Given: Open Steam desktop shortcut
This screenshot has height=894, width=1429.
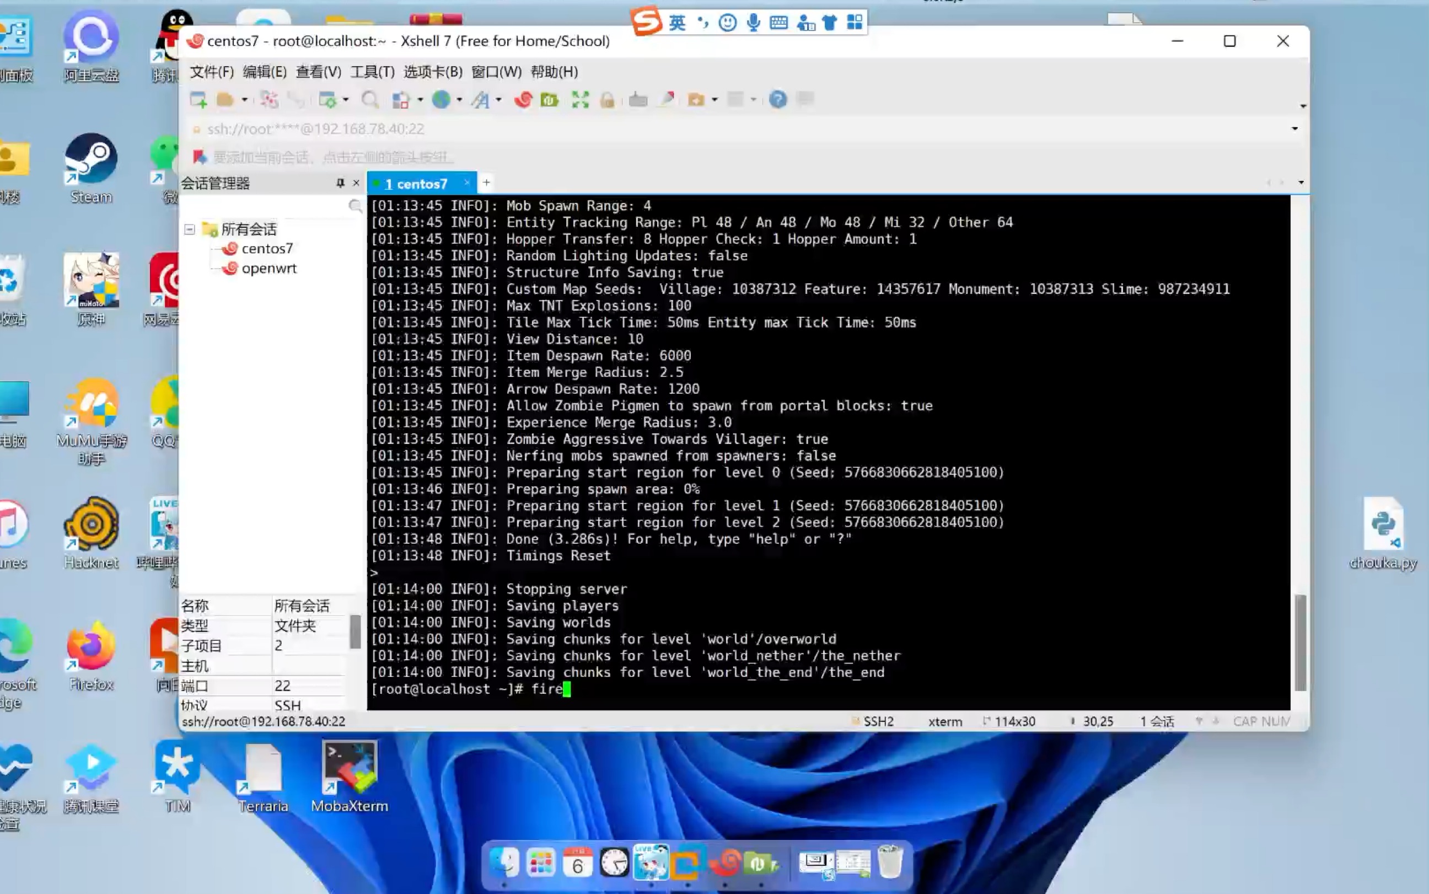Looking at the screenshot, I should tap(91, 170).
